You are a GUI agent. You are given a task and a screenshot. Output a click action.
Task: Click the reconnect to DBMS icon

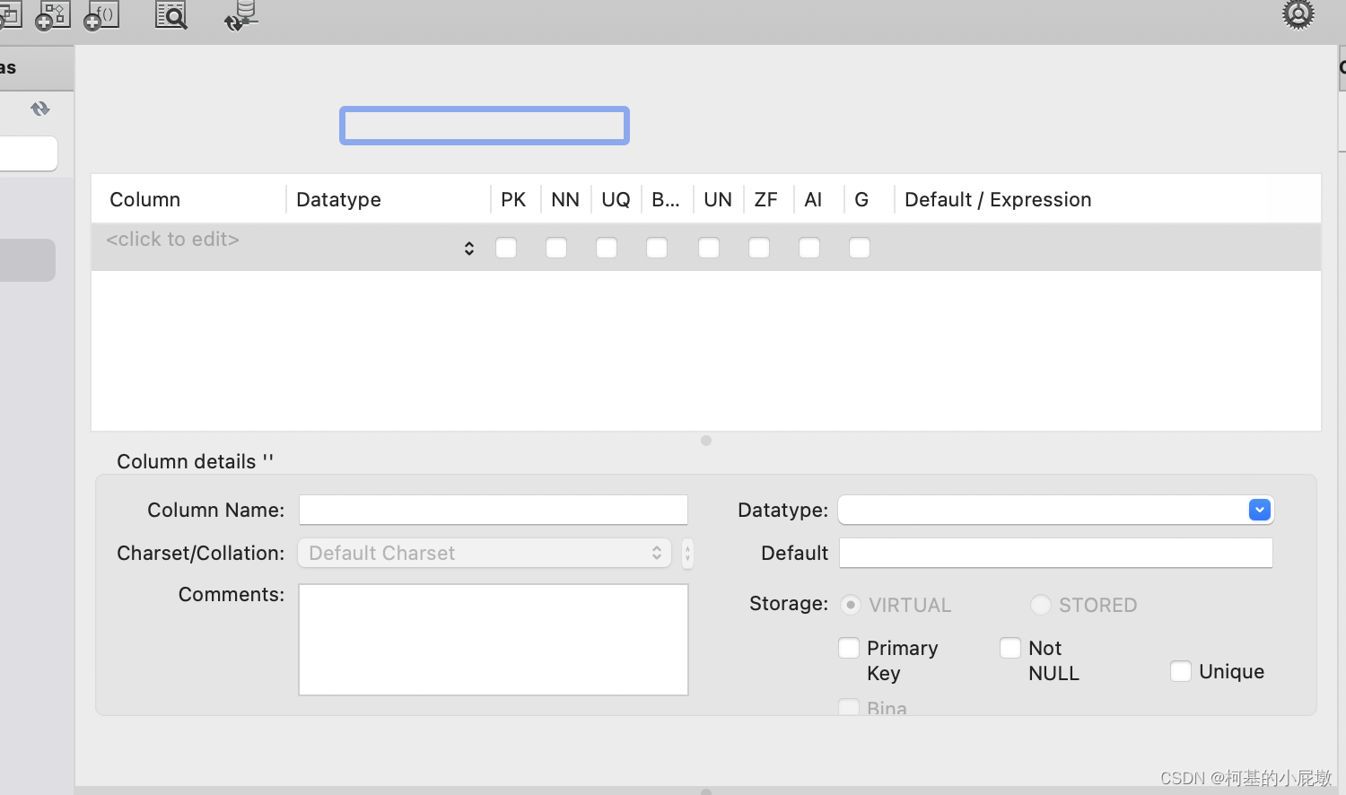pyautogui.click(x=240, y=15)
